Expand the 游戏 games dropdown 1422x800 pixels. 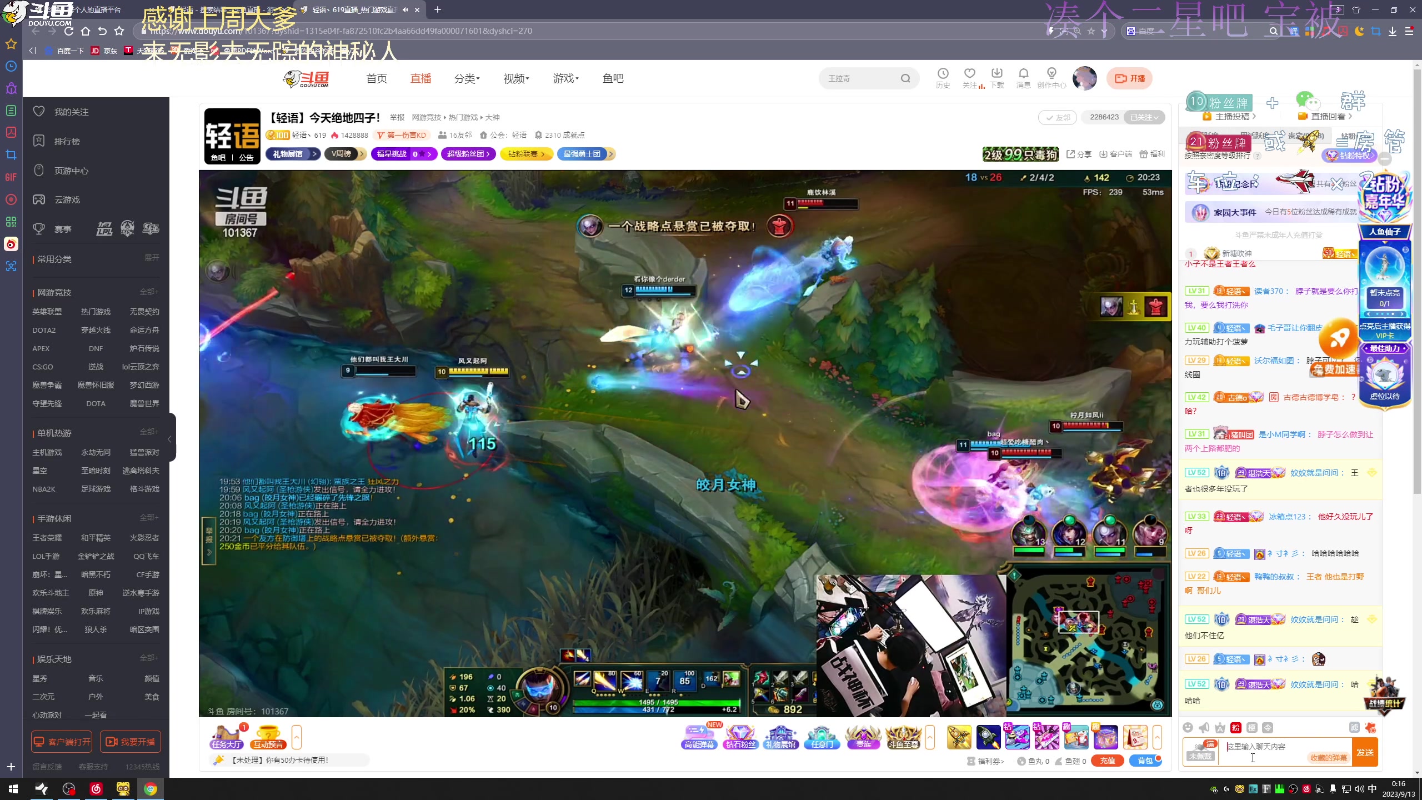pyautogui.click(x=565, y=78)
